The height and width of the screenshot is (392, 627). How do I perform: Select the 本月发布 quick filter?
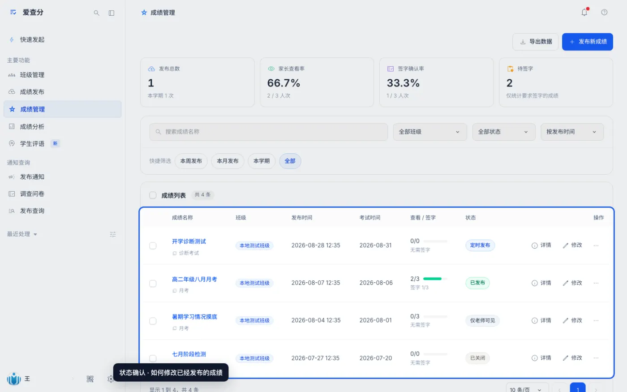click(228, 161)
